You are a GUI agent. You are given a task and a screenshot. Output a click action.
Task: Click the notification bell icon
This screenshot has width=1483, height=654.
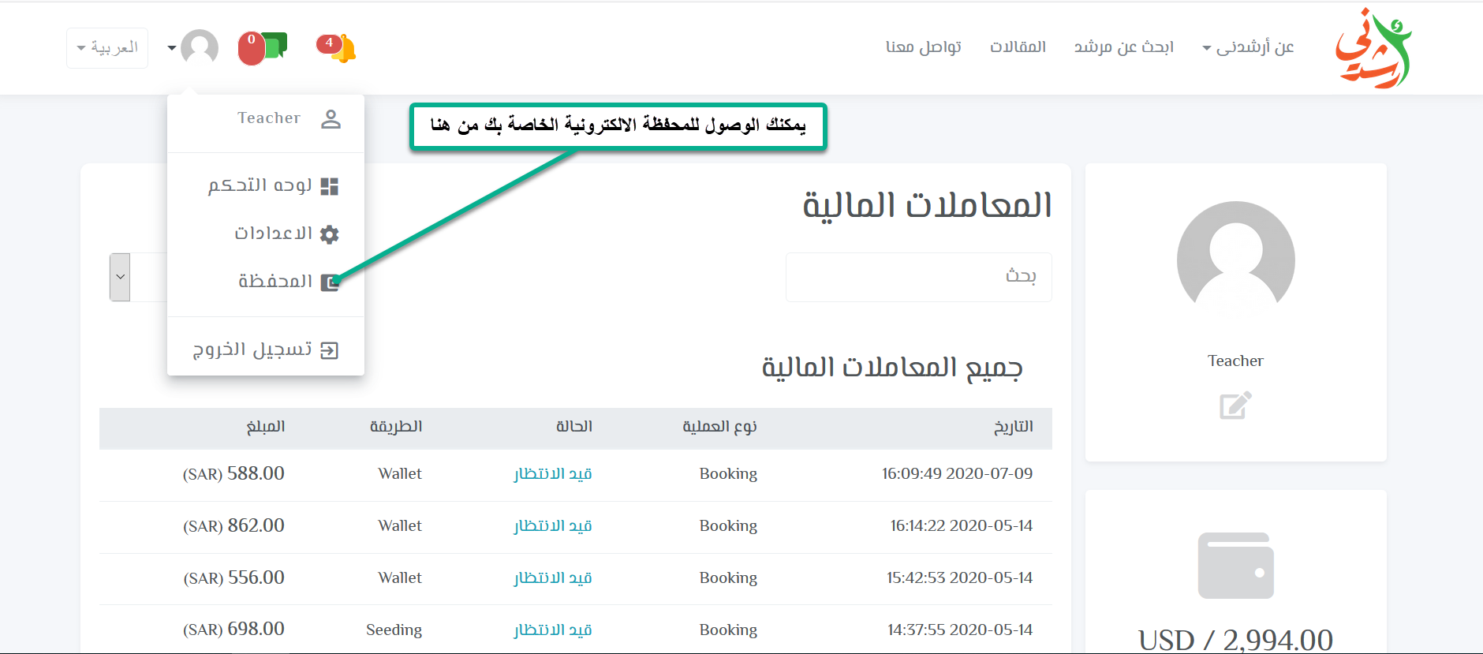339,48
